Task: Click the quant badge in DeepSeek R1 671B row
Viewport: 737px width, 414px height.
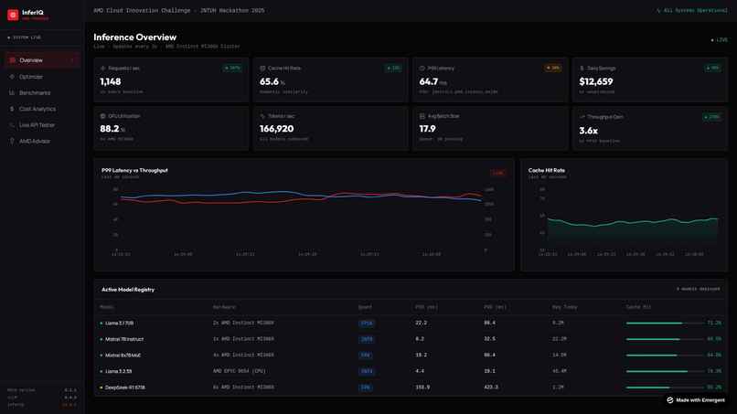Action: (x=365, y=387)
